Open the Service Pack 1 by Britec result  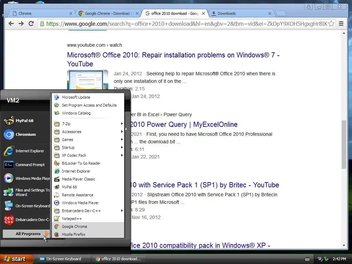205,185
